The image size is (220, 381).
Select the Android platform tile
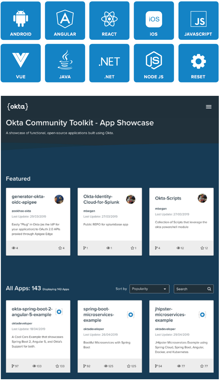[x=21, y=21]
